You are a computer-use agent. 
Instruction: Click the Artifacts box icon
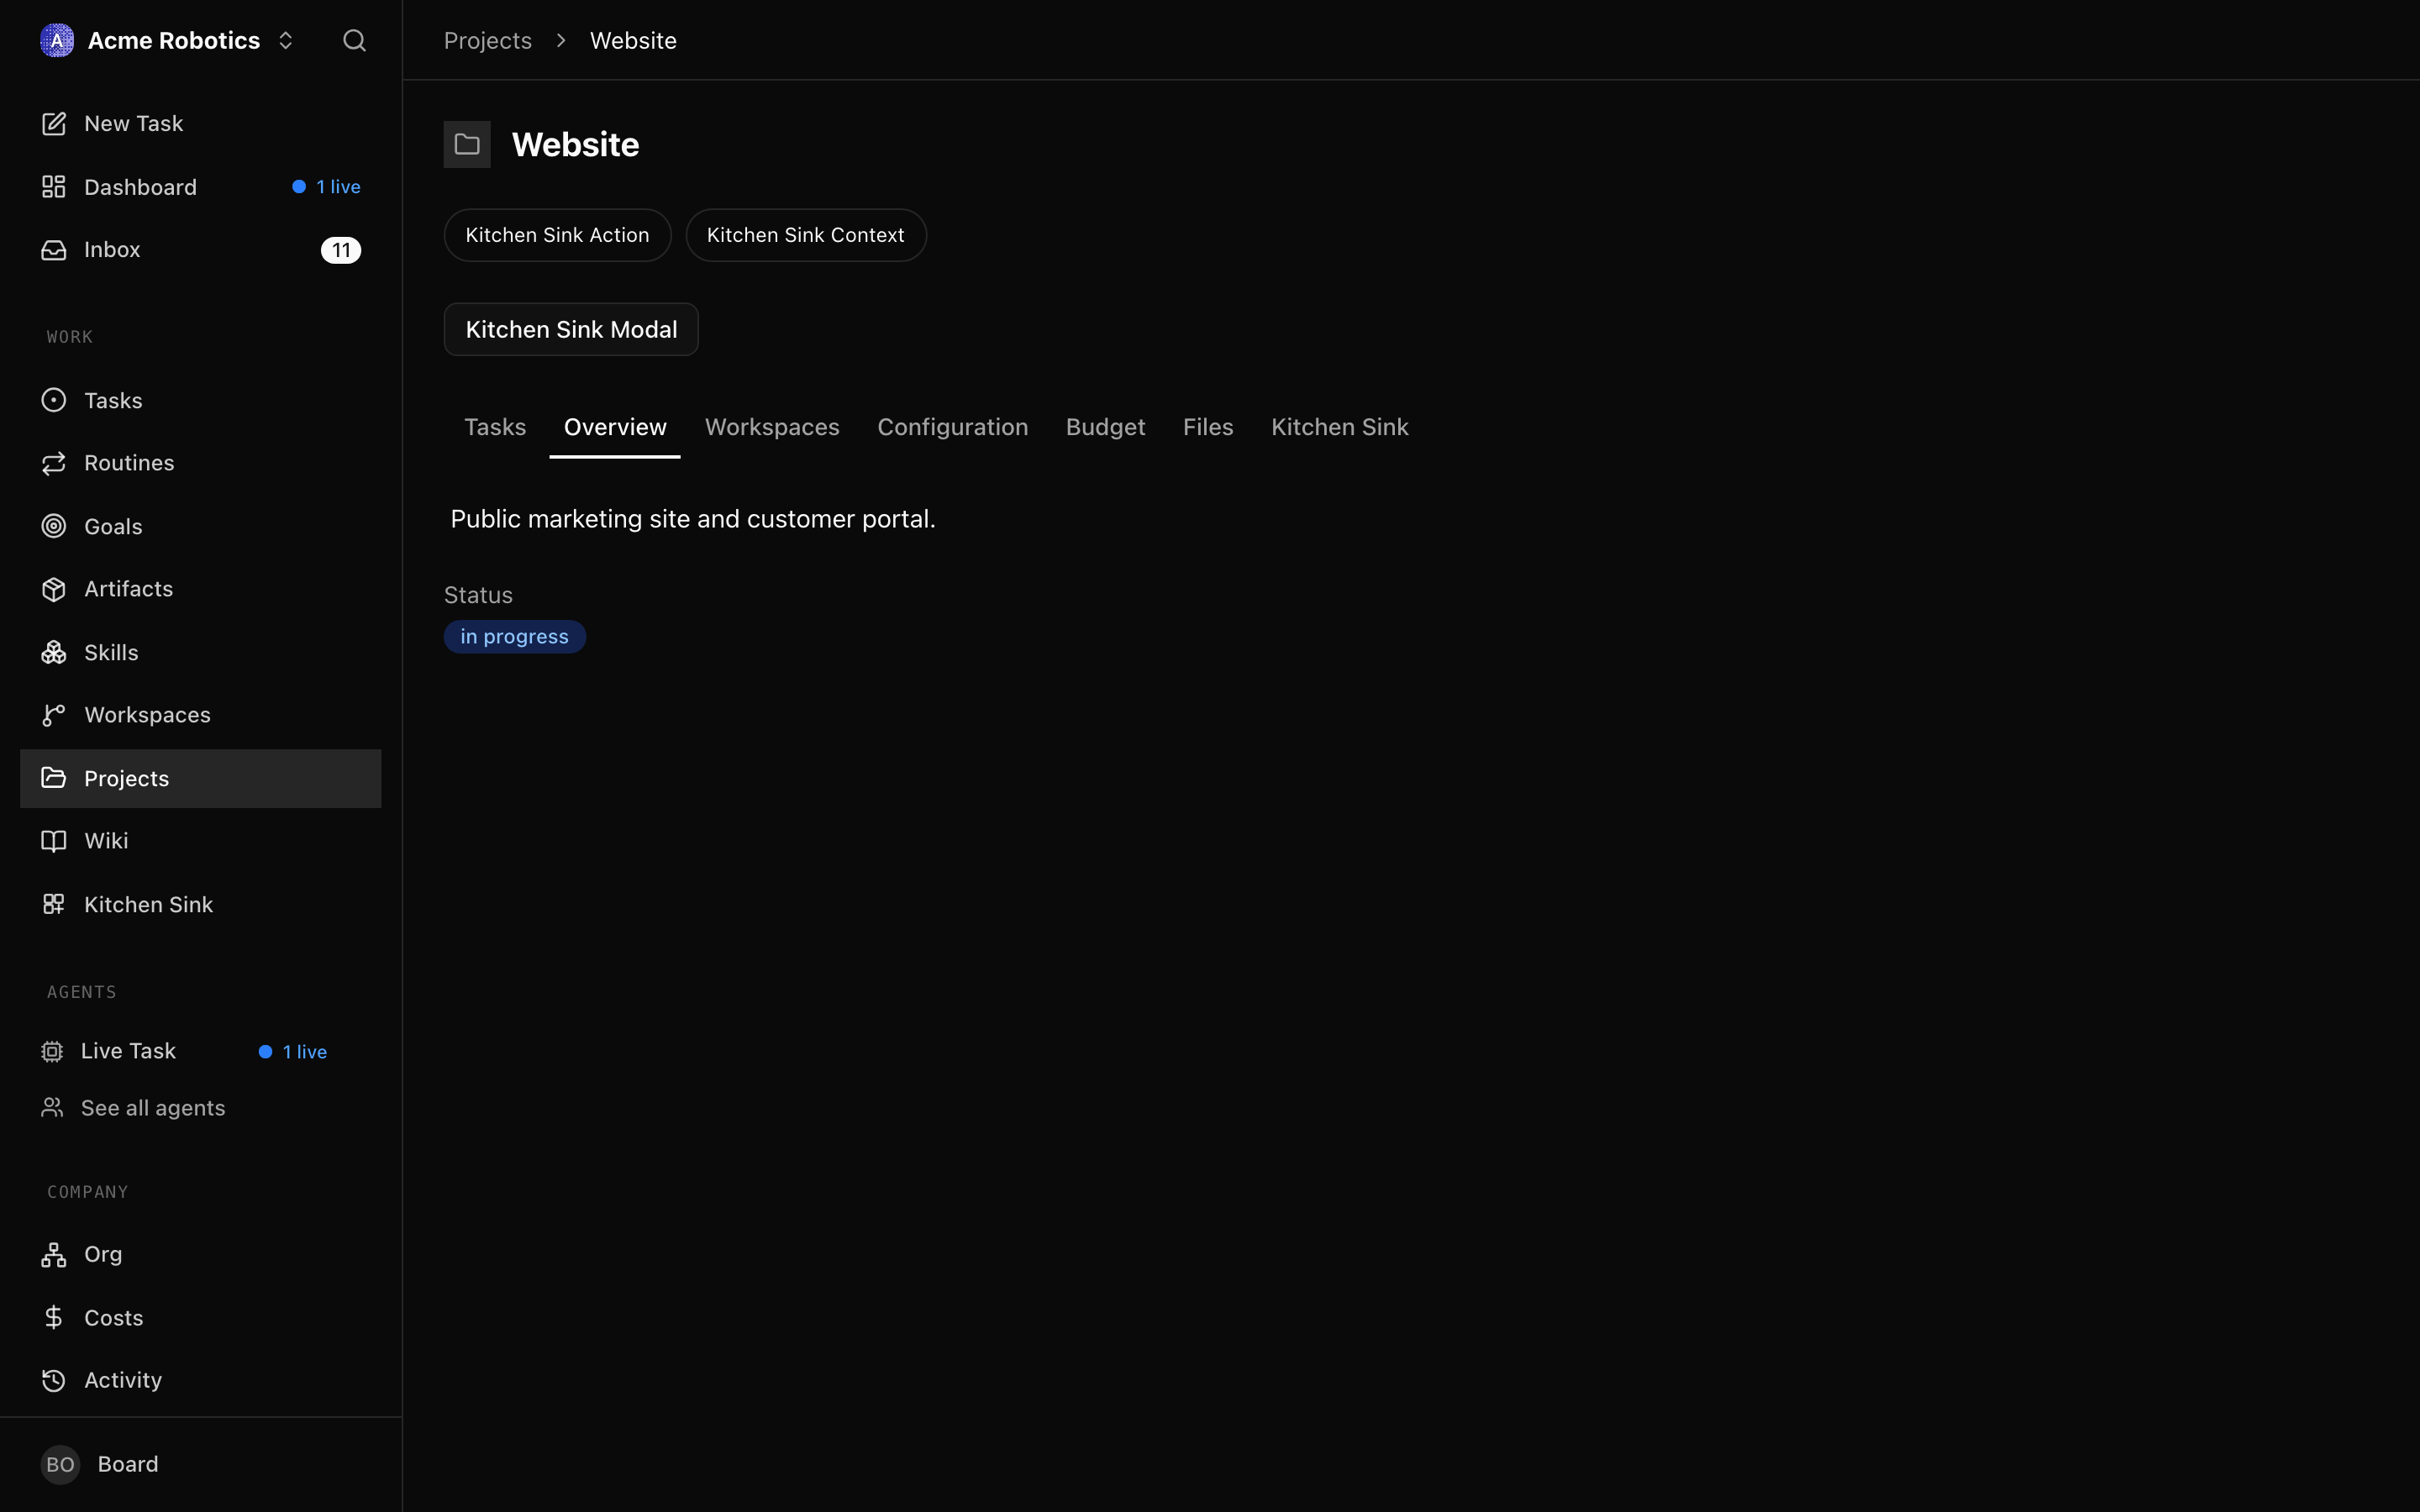click(x=54, y=589)
